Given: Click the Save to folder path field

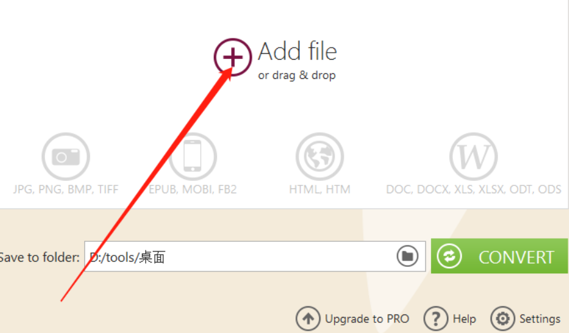Looking at the screenshot, I should coord(255,256).
